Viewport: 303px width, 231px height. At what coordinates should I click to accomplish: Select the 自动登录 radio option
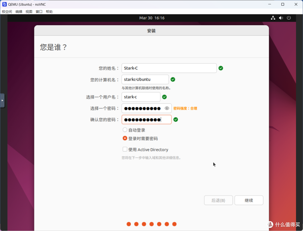click(x=125, y=130)
